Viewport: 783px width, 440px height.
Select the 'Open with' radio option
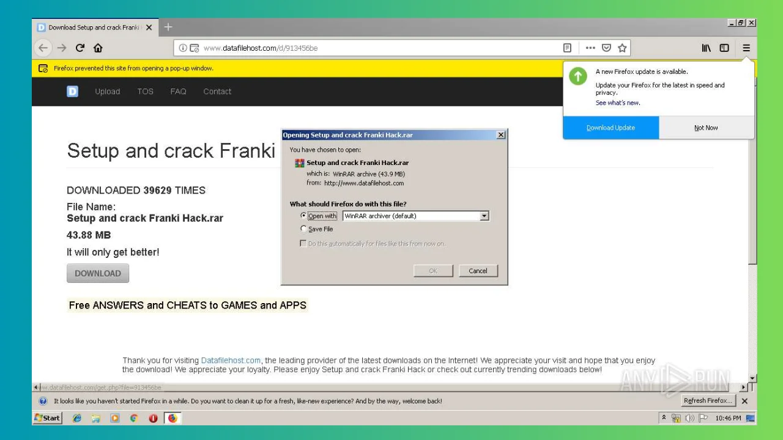(303, 216)
